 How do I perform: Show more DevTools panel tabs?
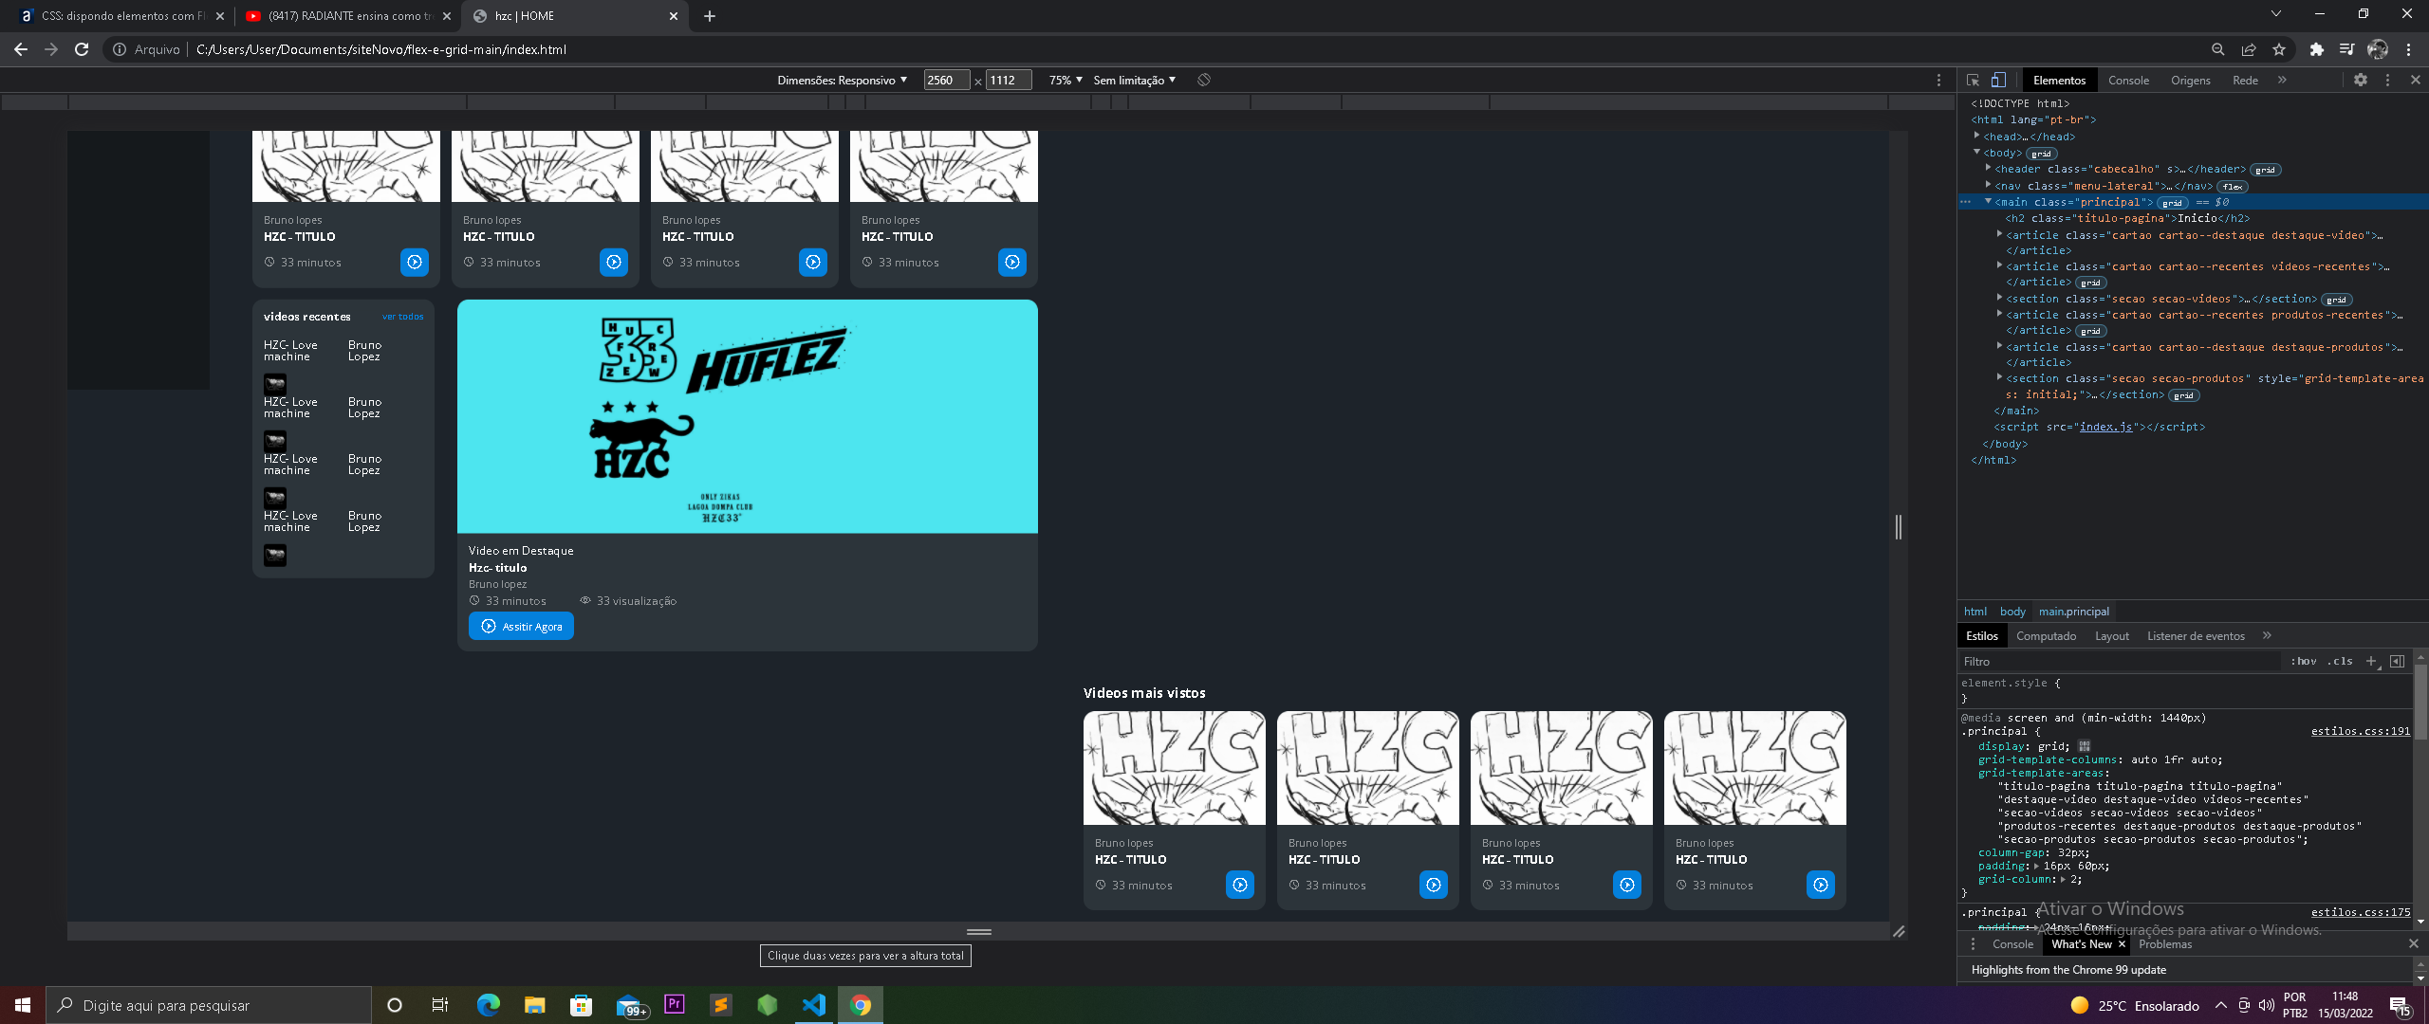pos(2282,81)
